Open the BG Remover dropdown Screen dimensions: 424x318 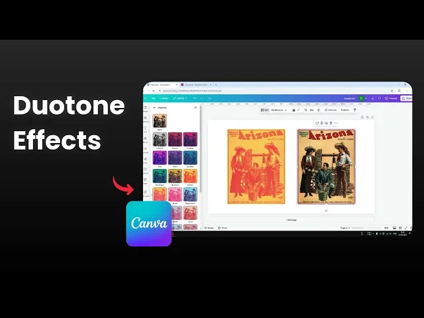(279, 110)
